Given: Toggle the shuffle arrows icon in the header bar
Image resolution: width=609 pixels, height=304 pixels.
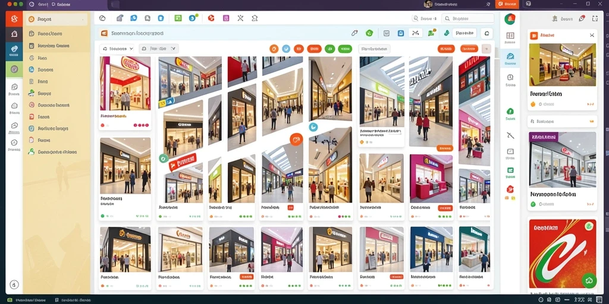Looking at the screenshot, I should point(416,33).
